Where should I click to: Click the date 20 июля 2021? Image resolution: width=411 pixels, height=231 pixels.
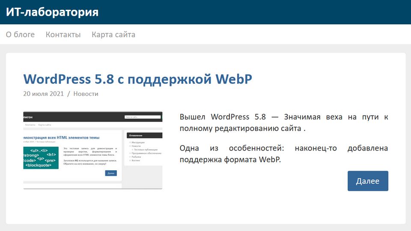[x=44, y=94]
